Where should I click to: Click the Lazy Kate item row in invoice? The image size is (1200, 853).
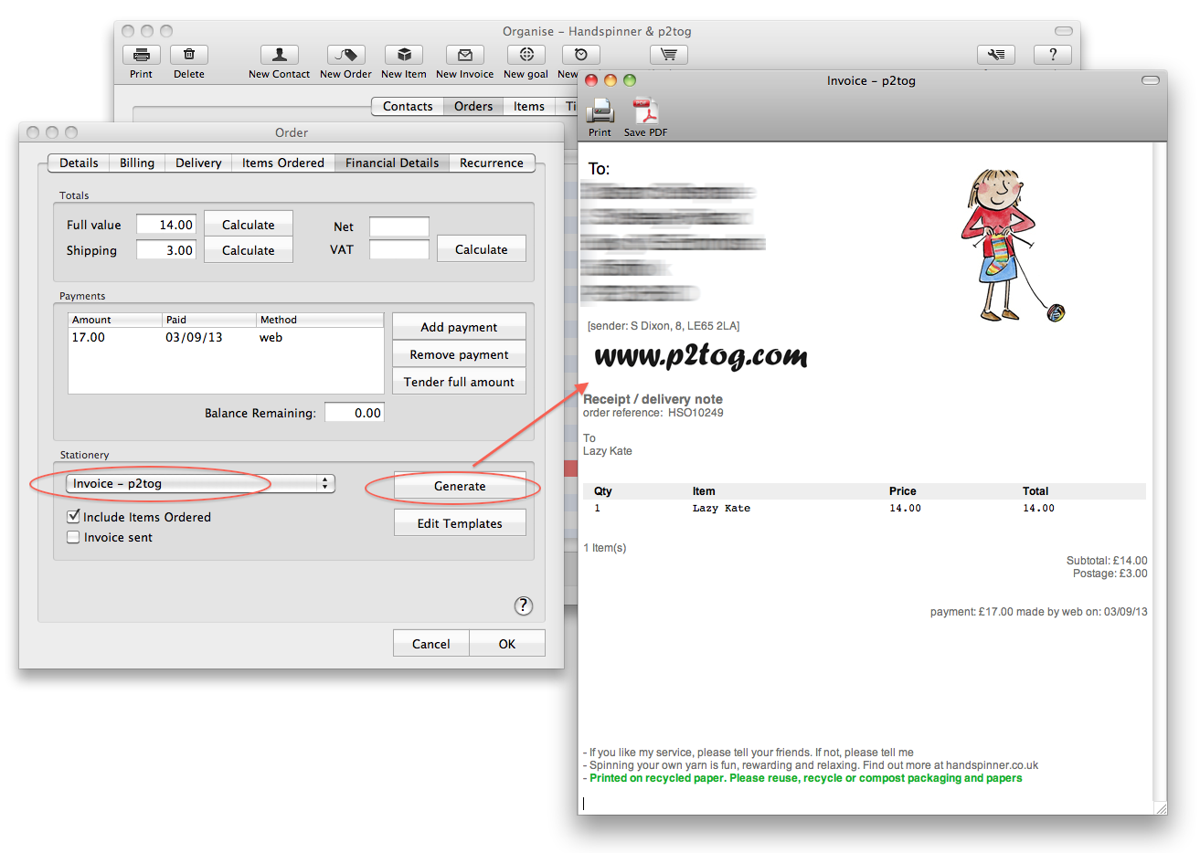(864, 508)
